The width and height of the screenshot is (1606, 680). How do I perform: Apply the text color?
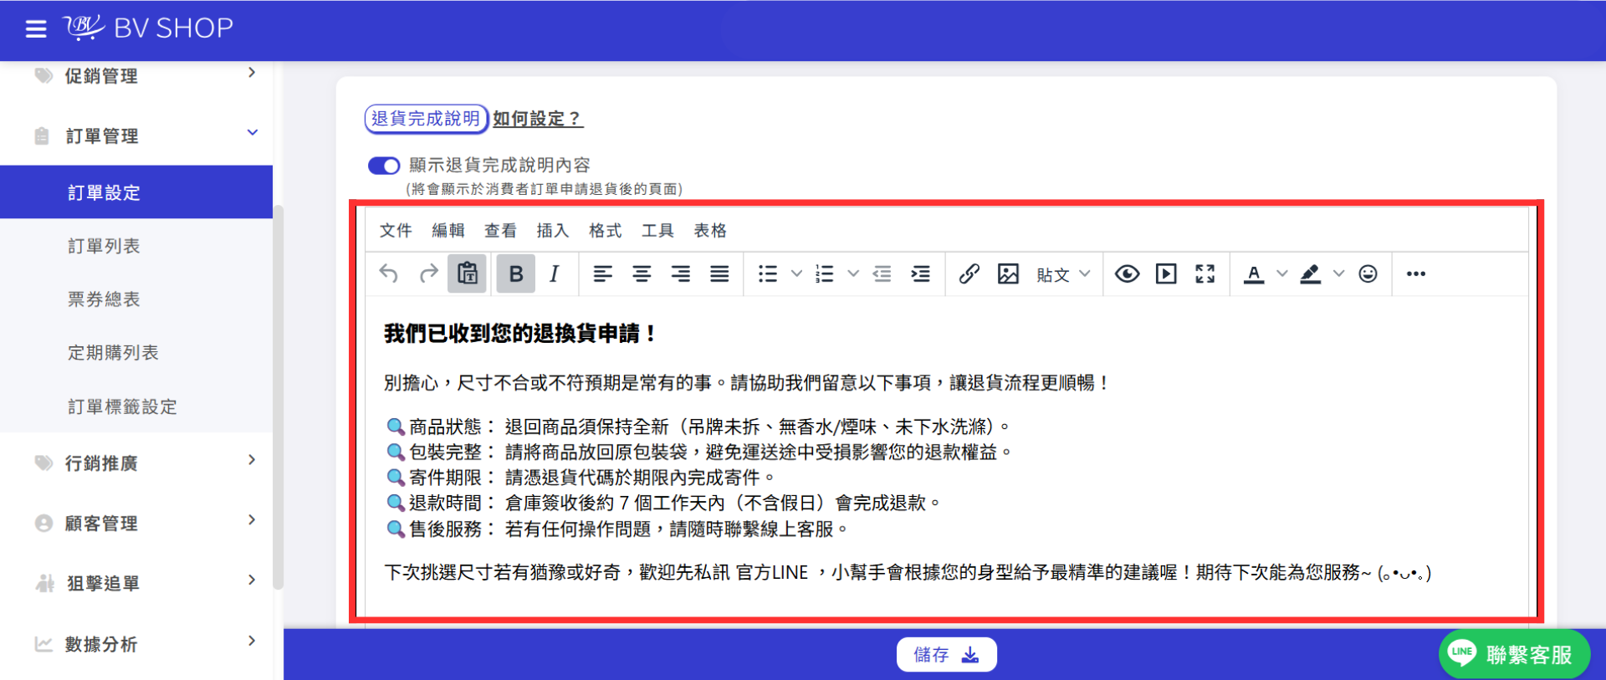point(1254,274)
